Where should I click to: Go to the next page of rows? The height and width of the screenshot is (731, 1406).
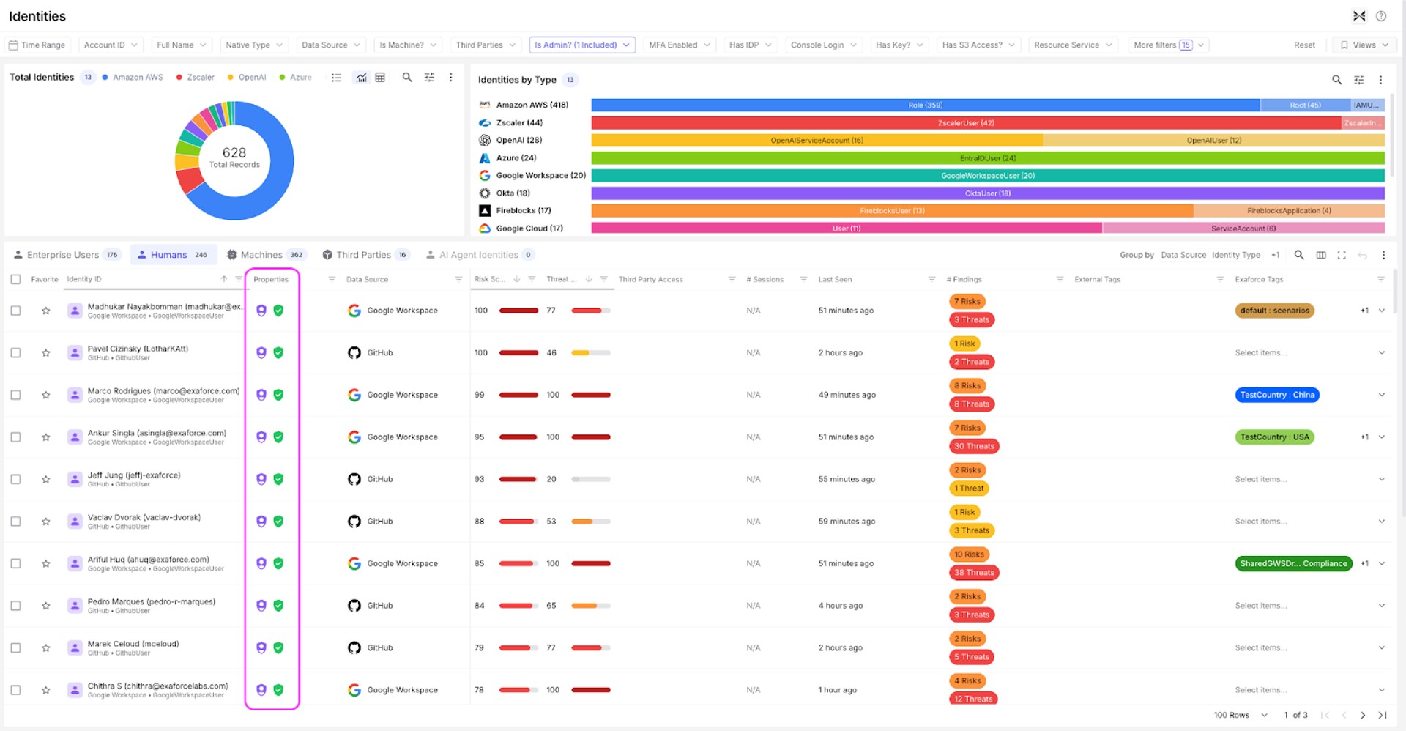(1363, 715)
